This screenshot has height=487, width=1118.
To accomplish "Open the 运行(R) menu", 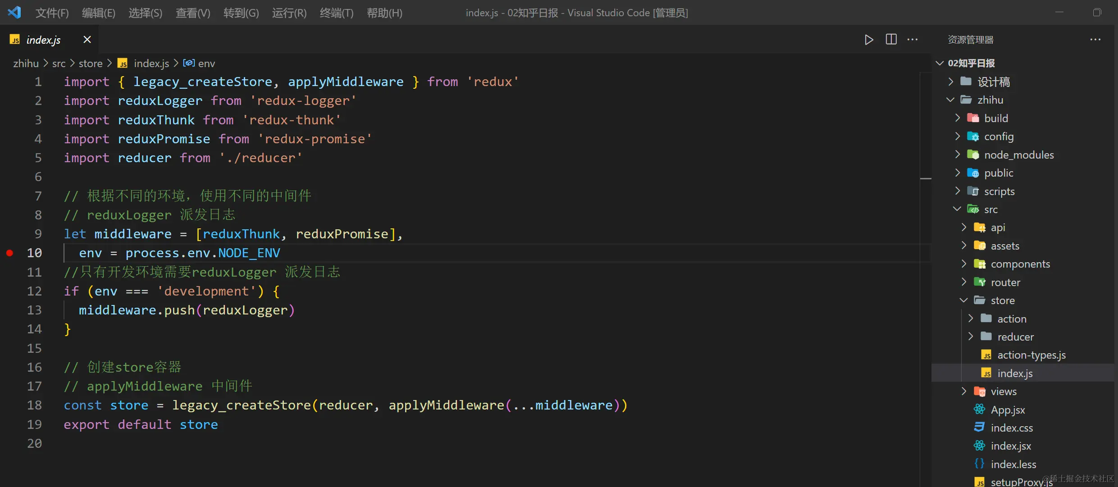I will click(289, 13).
